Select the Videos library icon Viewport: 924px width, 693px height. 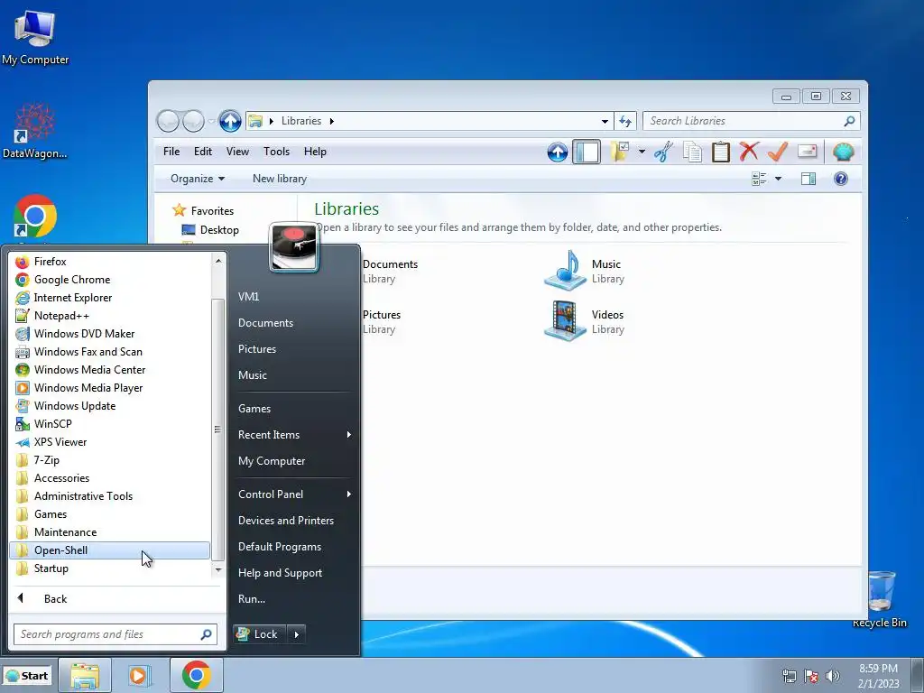(x=565, y=321)
